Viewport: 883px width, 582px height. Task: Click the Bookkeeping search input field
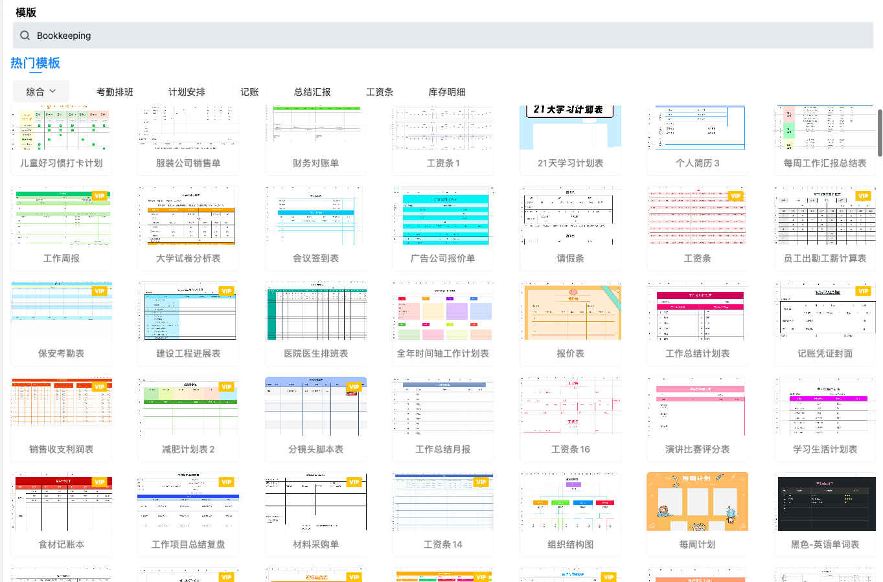(x=443, y=36)
